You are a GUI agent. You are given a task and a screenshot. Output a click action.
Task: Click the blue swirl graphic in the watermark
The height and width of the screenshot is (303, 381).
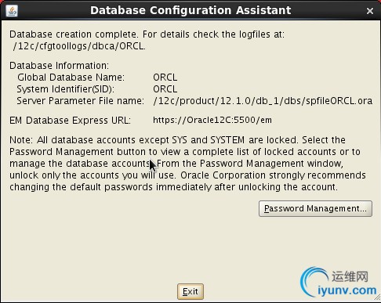pos(314,281)
